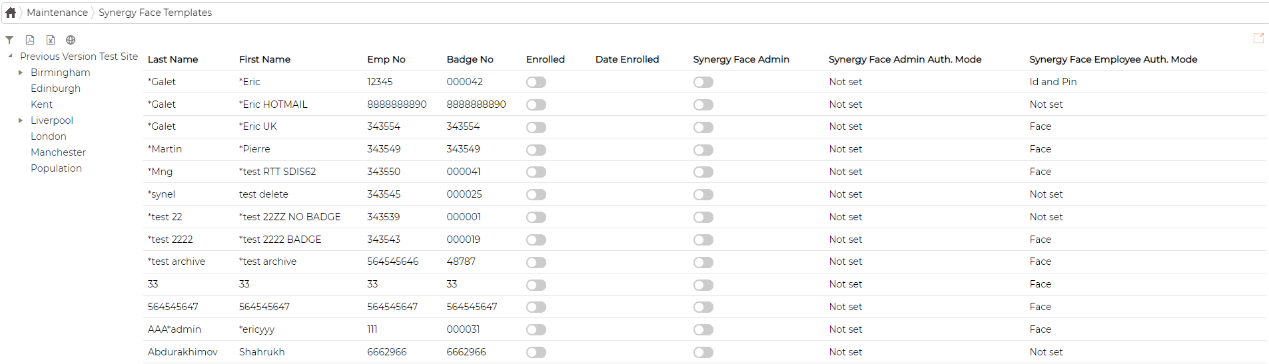Toggle Enrolled switch for Abdurakhimov Shahrukh

[x=536, y=353]
